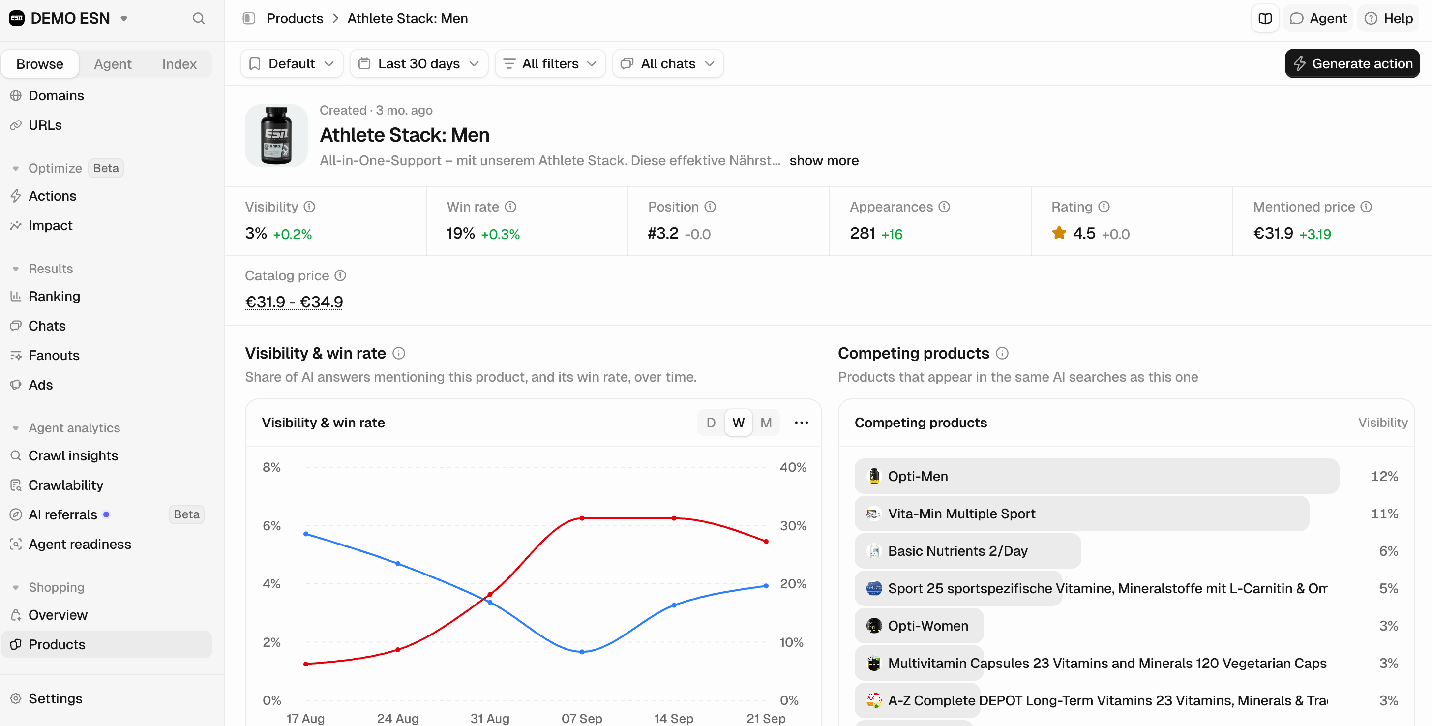The height and width of the screenshot is (726, 1432).
Task: Click the Athlete Stack product thumbnail
Action: point(276,136)
